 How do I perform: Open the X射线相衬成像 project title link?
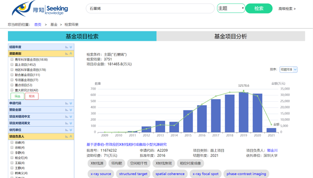point(127,145)
